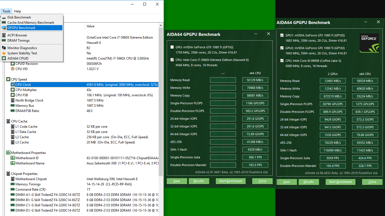This screenshot has width=385, height=216.
Task: Click the NVIDIA GeForce logo in benchmark window
Action: coord(369,43)
